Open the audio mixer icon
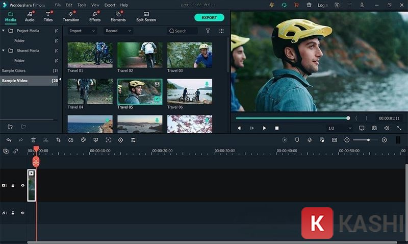Image resolution: width=408 pixels, height=244 pixels. coord(322,140)
